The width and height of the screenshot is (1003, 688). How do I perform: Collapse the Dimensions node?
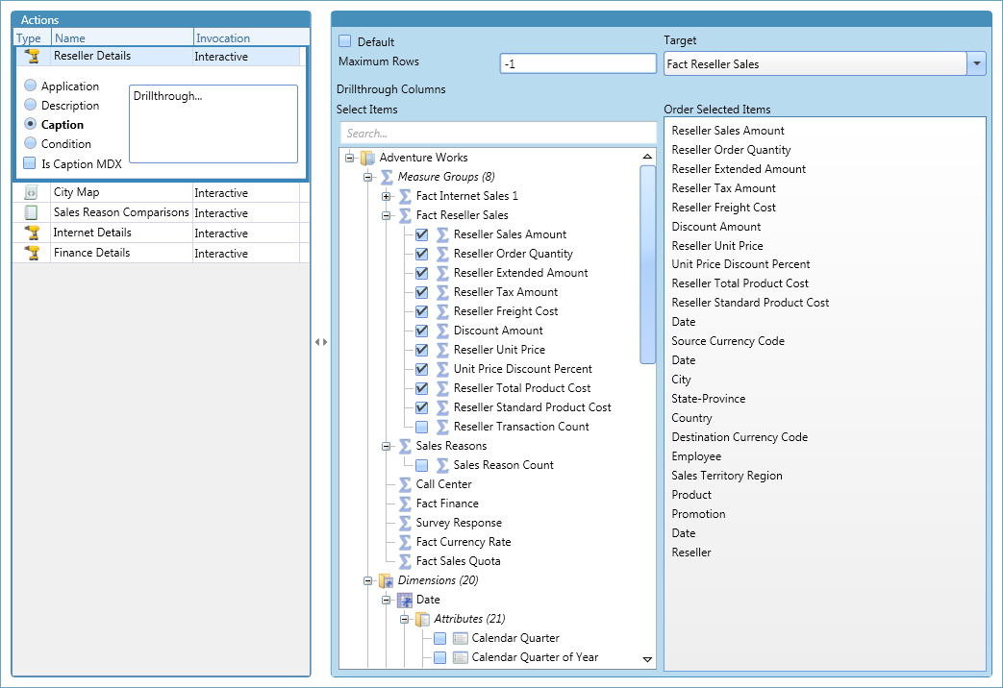[367, 580]
